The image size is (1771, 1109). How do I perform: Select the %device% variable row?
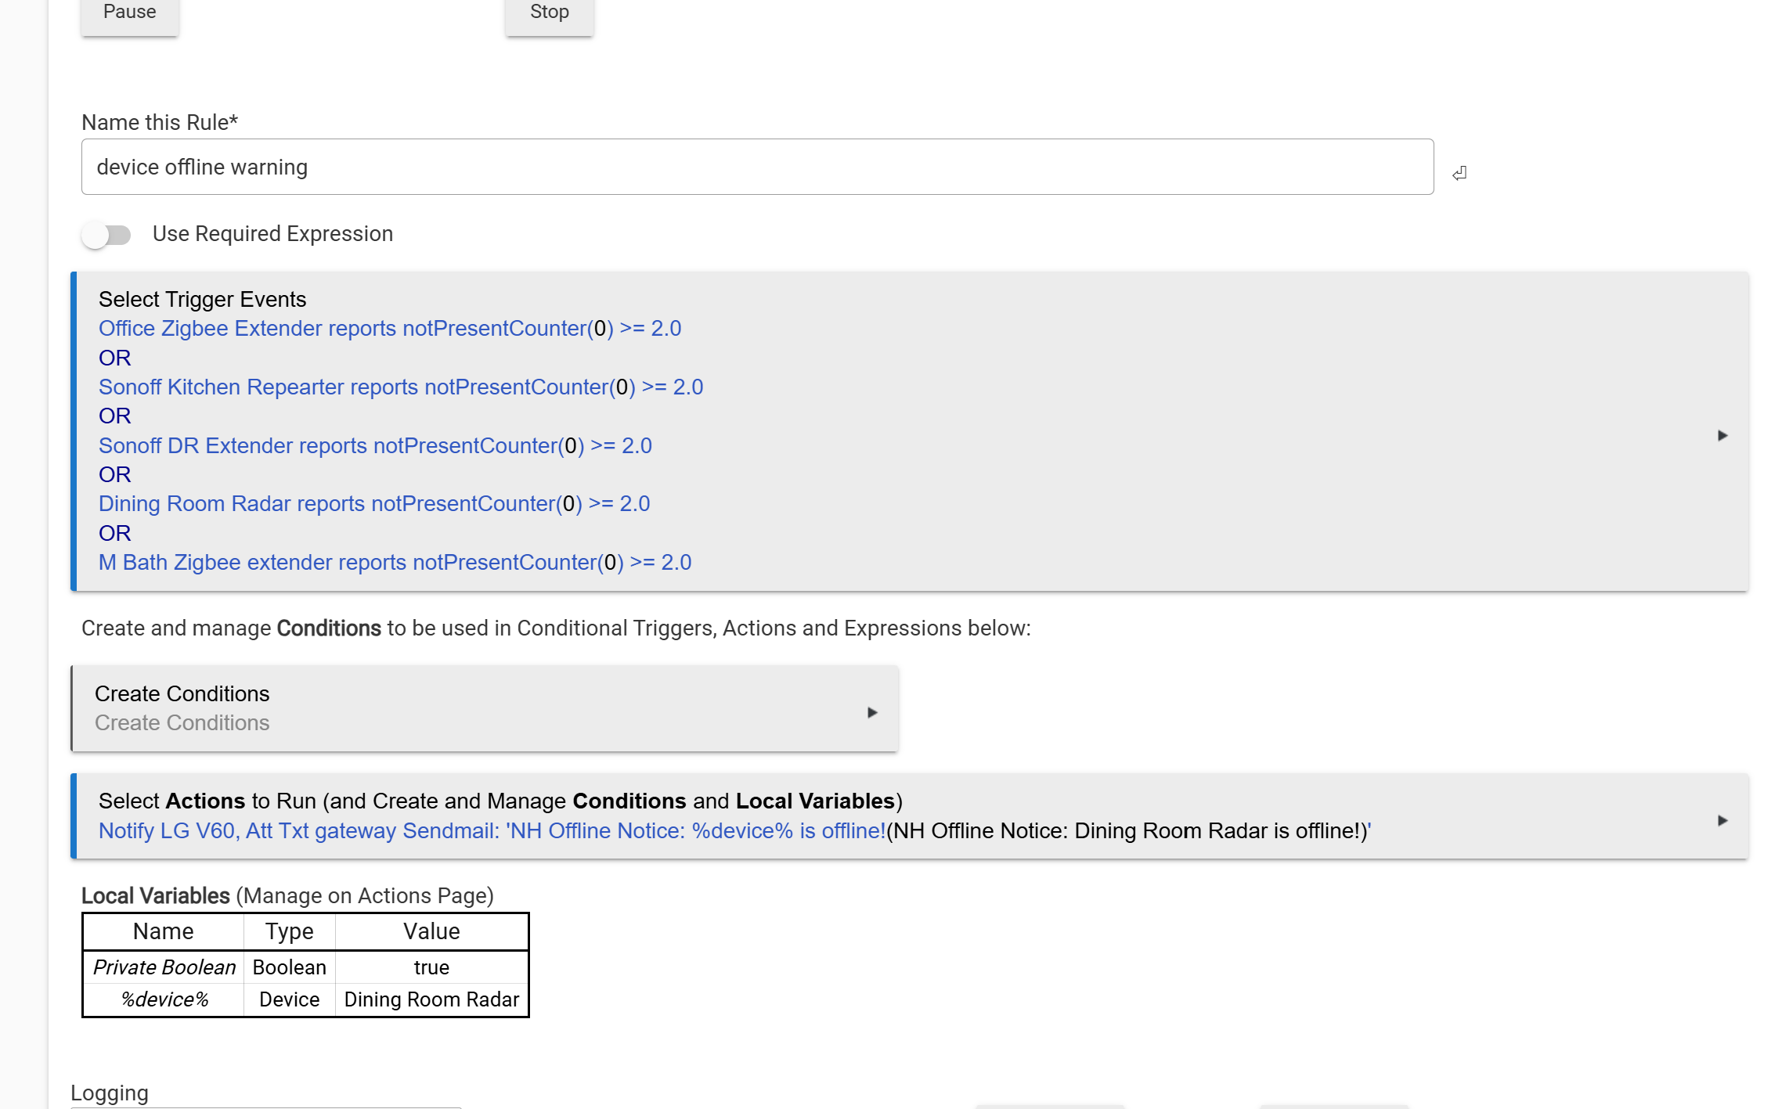[164, 999]
